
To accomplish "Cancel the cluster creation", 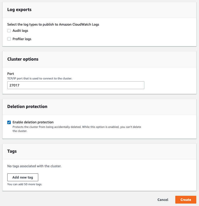I will pos(163,200).
